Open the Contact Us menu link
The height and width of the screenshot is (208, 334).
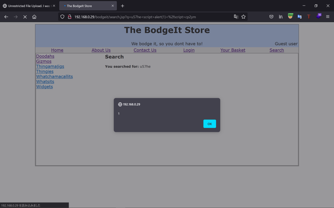[145, 50]
